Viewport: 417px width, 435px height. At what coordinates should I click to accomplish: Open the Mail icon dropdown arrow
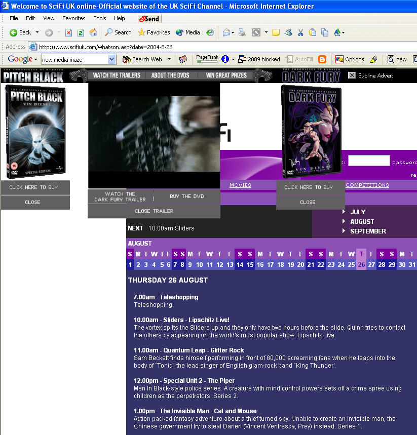[233, 33]
